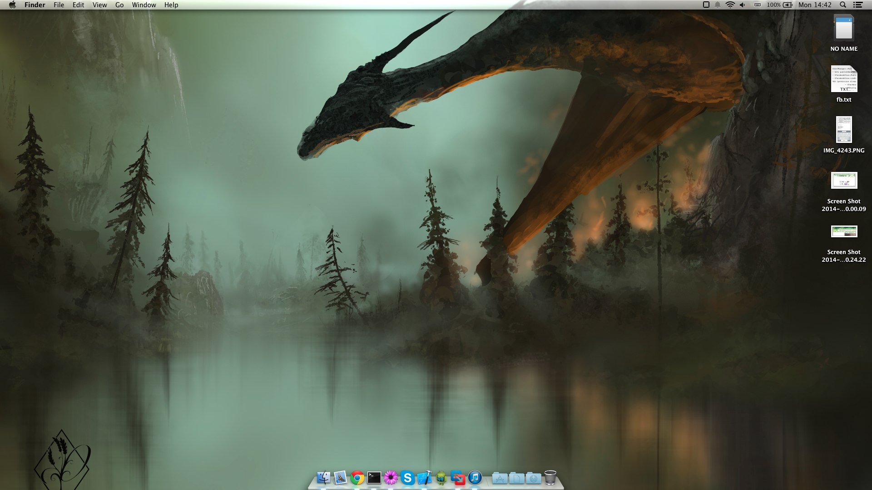Expand the Downloads stack in Dock

point(533,478)
